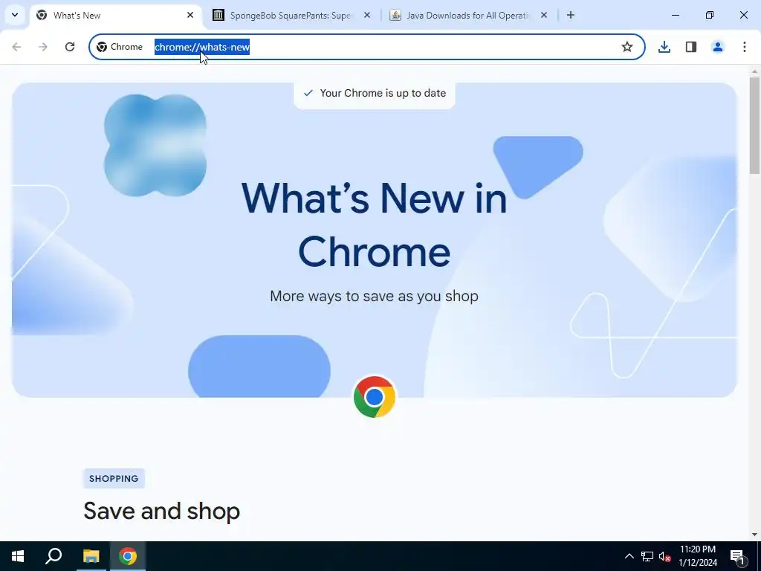Close the What's New tab
The width and height of the screenshot is (761, 571).
tap(190, 15)
